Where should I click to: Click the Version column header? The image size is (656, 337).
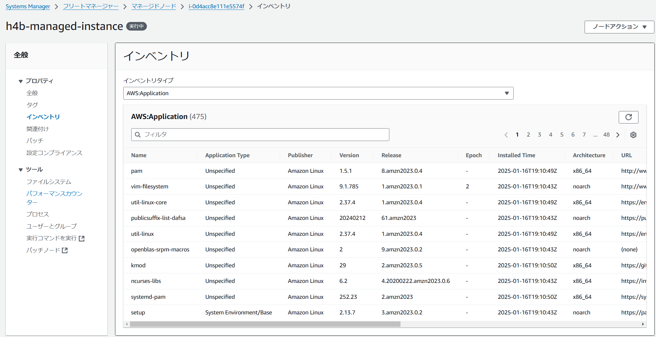(349, 155)
